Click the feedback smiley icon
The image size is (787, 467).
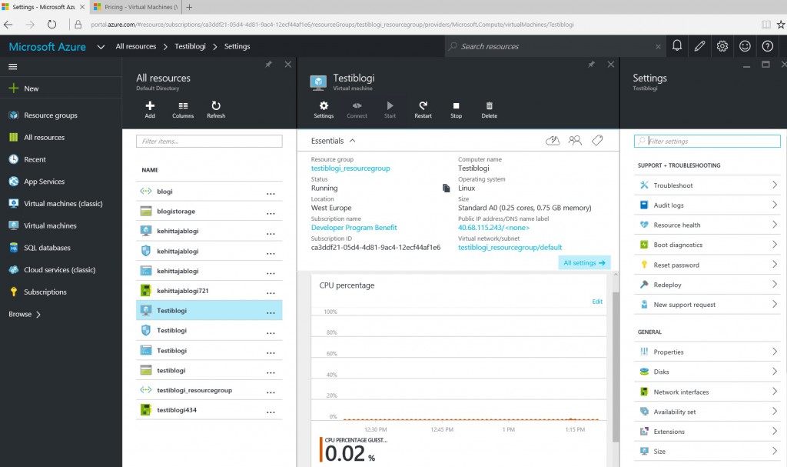coord(745,45)
